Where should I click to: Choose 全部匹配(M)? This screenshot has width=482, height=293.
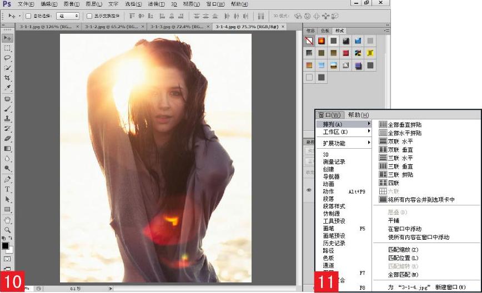click(403, 275)
